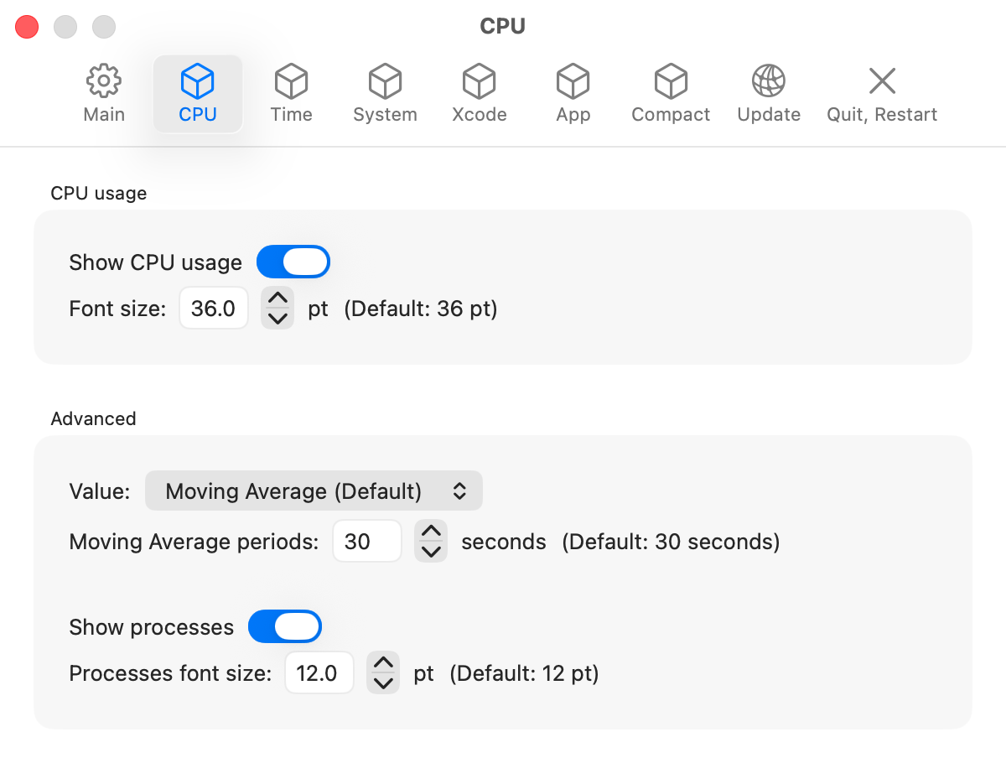Select Moving Average (Default) from the Value menu
The width and height of the screenshot is (1006, 763).
(x=314, y=490)
